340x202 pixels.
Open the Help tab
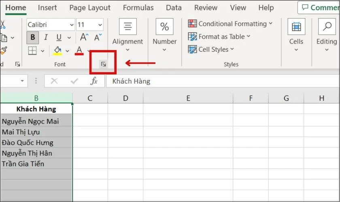click(266, 8)
